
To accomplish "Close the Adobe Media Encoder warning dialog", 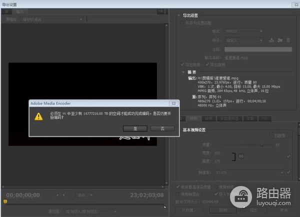I will 173,103.
